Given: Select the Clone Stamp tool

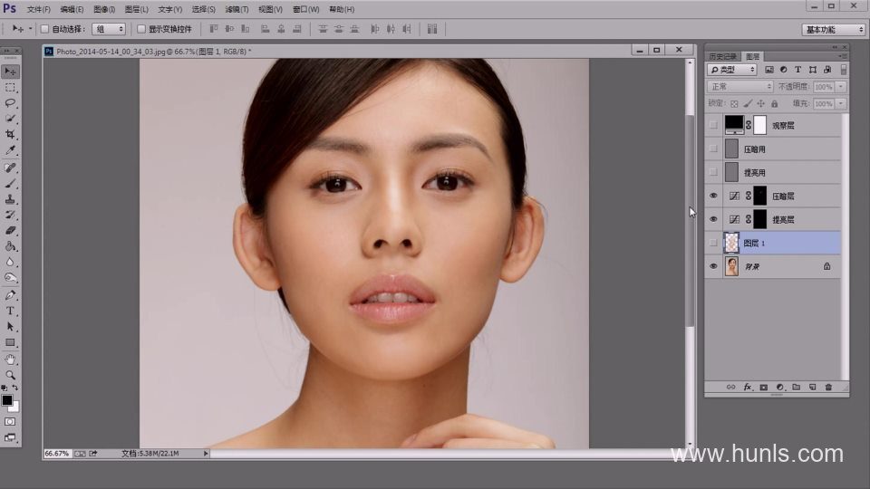Looking at the screenshot, I should coord(11,199).
